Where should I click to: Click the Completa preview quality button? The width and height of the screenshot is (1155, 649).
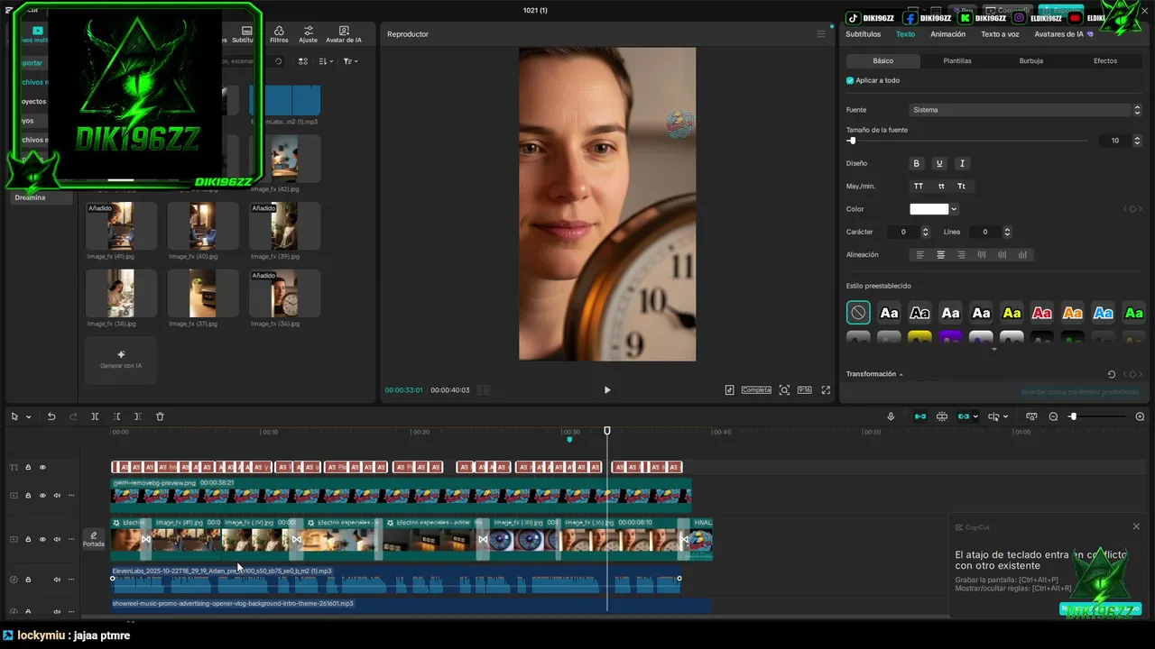tap(756, 390)
